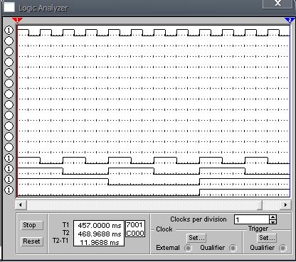Select the Trigger Qualifier radio indicator
This screenshot has width=296, height=262.
[x=282, y=248]
